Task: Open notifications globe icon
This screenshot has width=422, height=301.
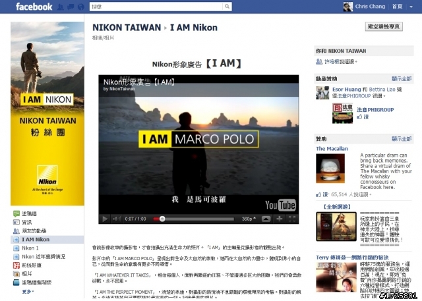Action: tap(81, 7)
